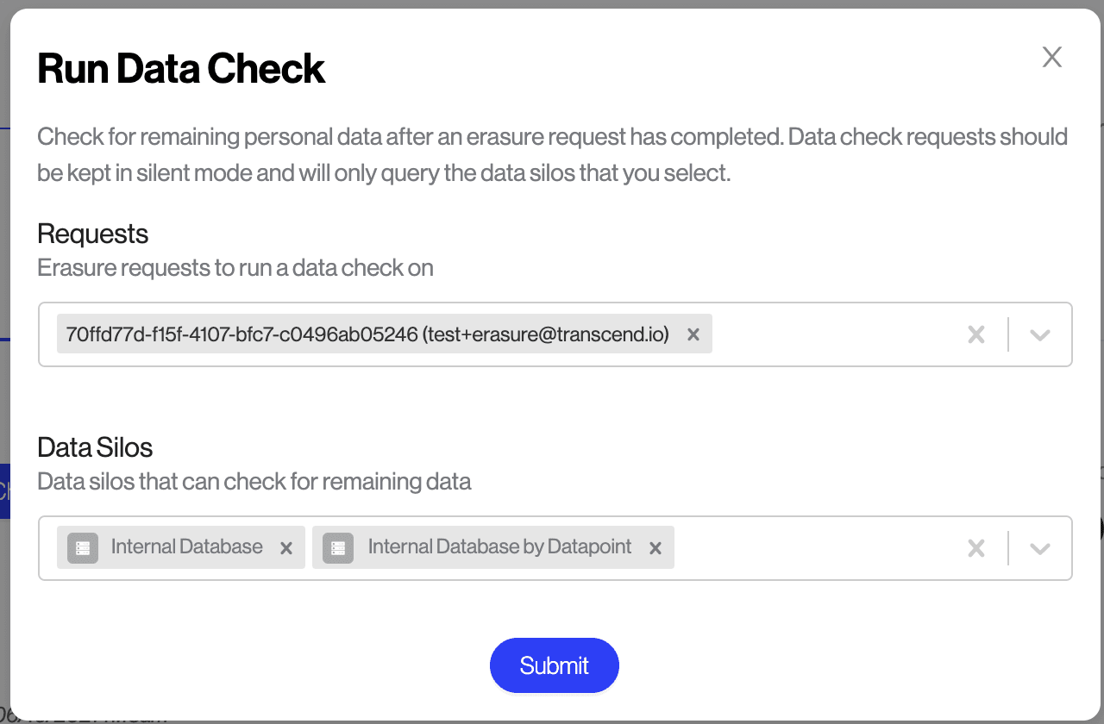Expand the Data Silos dropdown chevron
This screenshot has height=724, width=1104.
coord(1039,548)
